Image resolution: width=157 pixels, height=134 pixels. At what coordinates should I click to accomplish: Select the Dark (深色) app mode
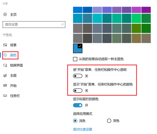click(x=109, y=121)
